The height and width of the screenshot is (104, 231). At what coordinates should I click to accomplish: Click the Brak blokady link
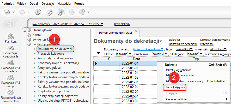pos(122,24)
